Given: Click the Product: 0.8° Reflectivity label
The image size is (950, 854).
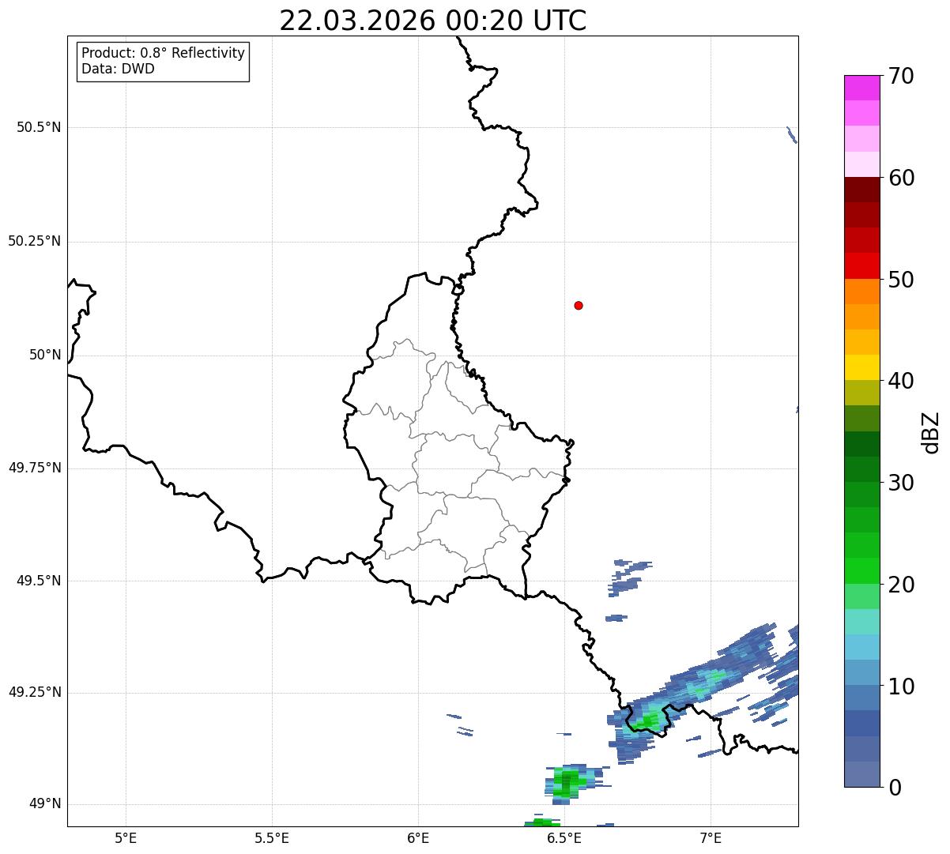Looking at the screenshot, I should tap(164, 53).
